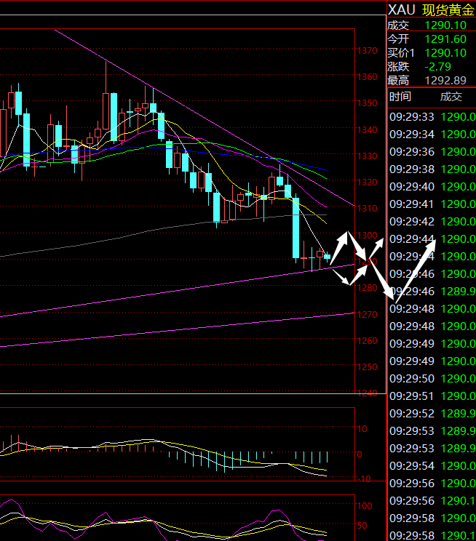The image size is (476, 541).
Task: Select the 09:29:56 tick row priced 1290.1
Action: pyautogui.click(x=432, y=500)
